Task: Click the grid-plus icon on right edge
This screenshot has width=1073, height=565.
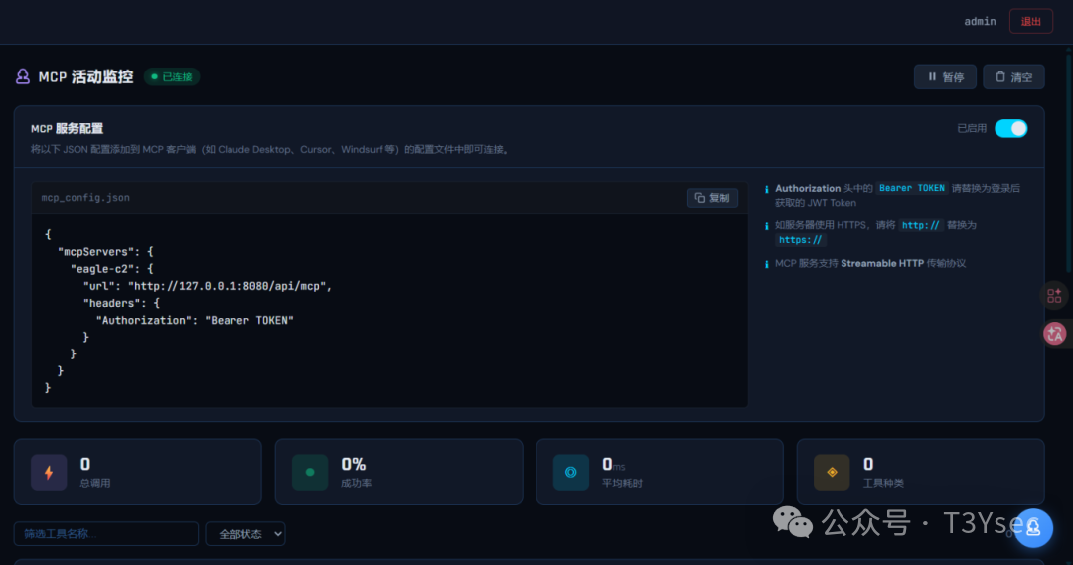Action: 1054,296
